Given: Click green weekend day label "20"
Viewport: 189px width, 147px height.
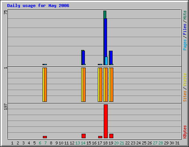Looking at the screenshot, I should tap(116, 143).
